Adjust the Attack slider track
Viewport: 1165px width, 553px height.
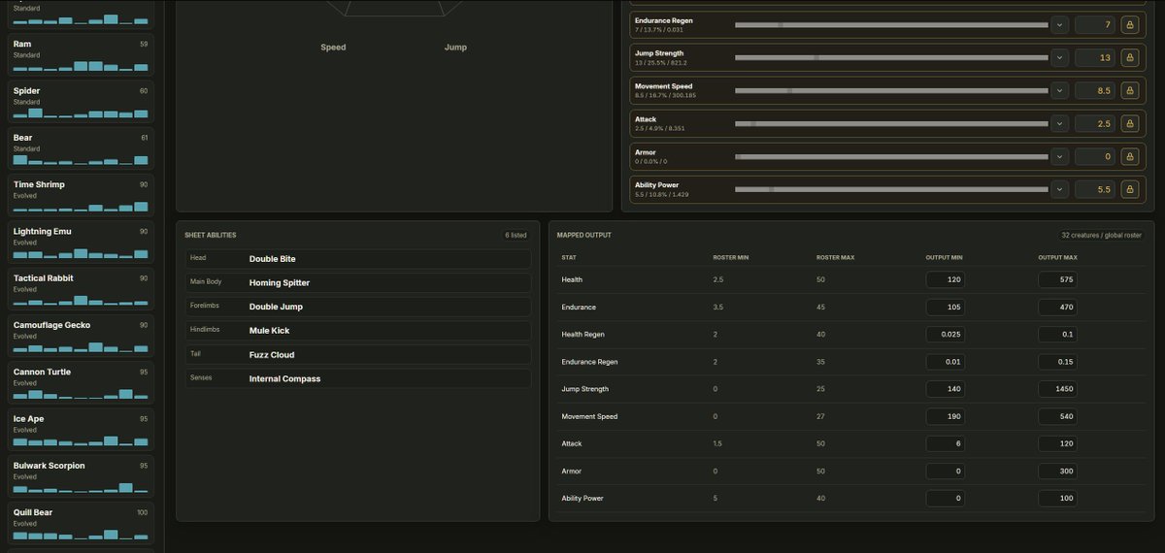click(x=891, y=123)
